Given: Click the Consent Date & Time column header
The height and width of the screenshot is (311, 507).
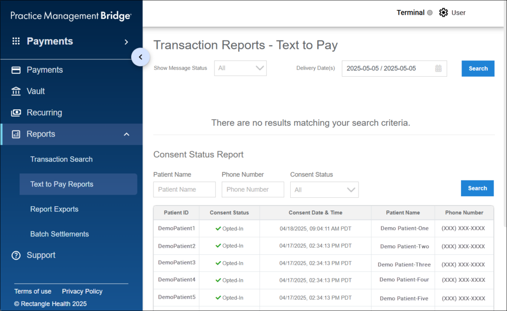Looking at the screenshot, I should tap(315, 213).
